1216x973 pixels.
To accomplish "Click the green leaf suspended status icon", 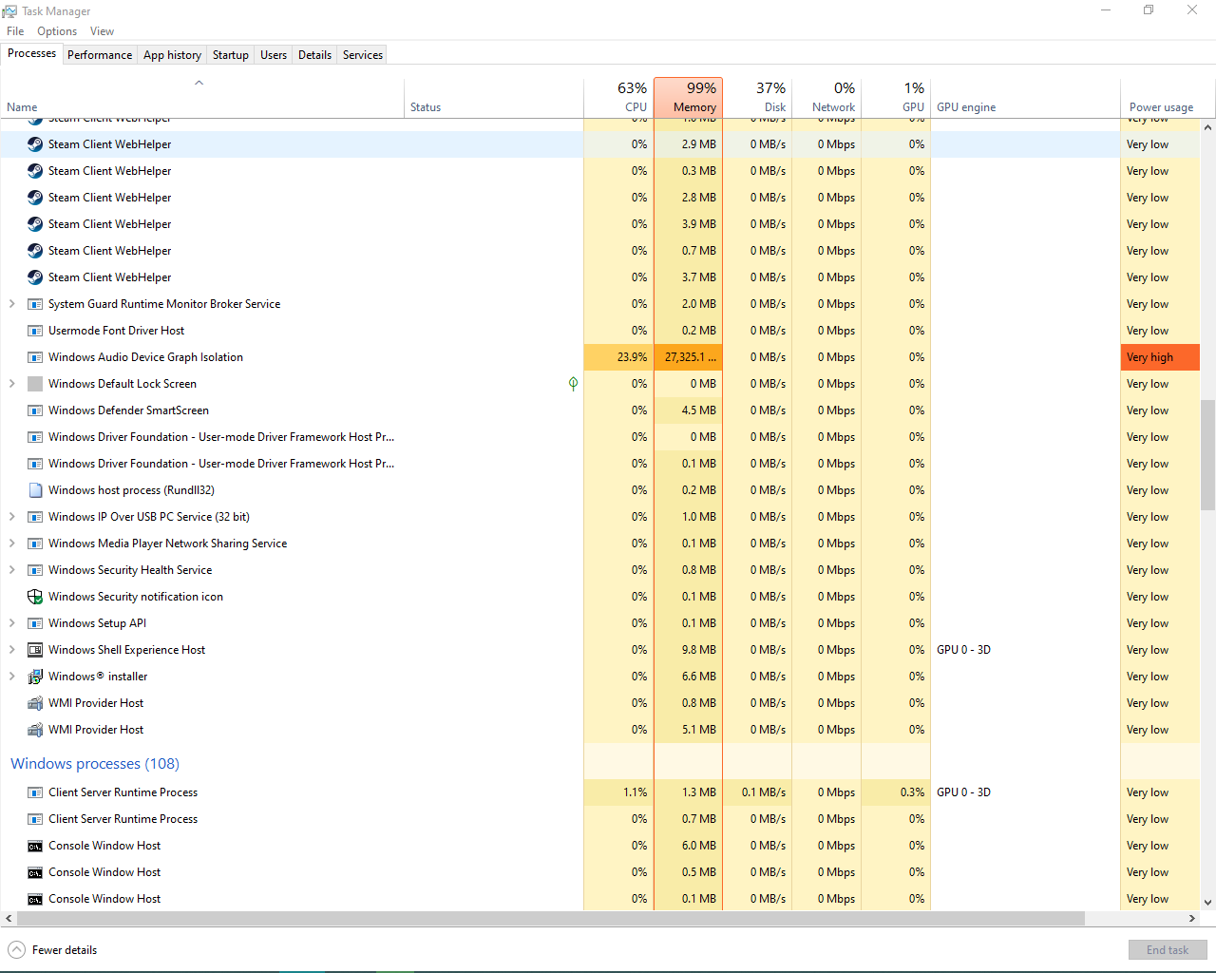I will [x=573, y=384].
